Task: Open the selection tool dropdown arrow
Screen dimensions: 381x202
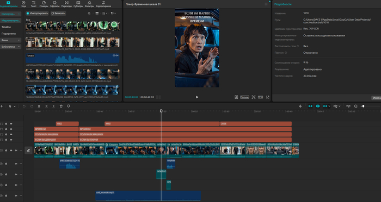Action: 15,106
